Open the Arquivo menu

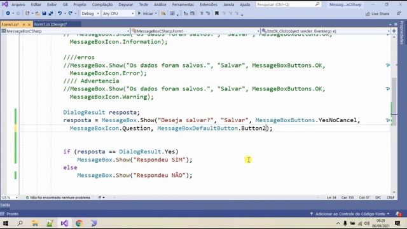(18, 4)
